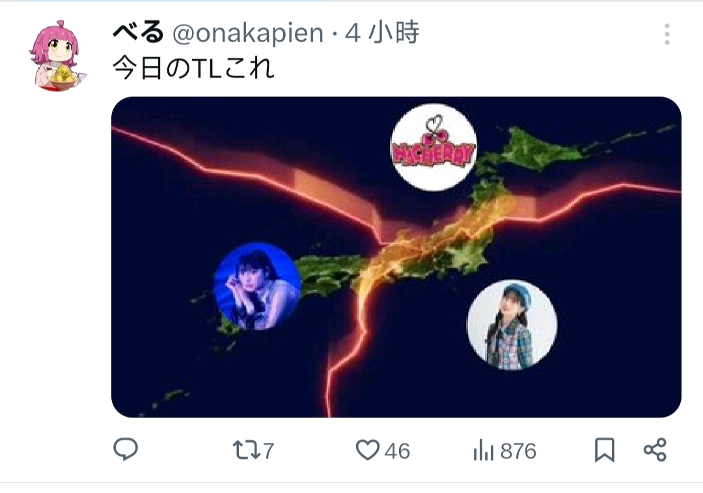Screen dimensions: 703x493
Task: Open the 4 小時 timestamp link
Action: (x=382, y=33)
